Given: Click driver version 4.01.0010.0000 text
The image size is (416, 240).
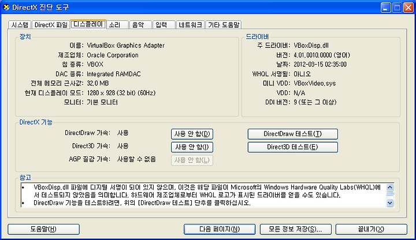Looking at the screenshot, I should 322,55.
